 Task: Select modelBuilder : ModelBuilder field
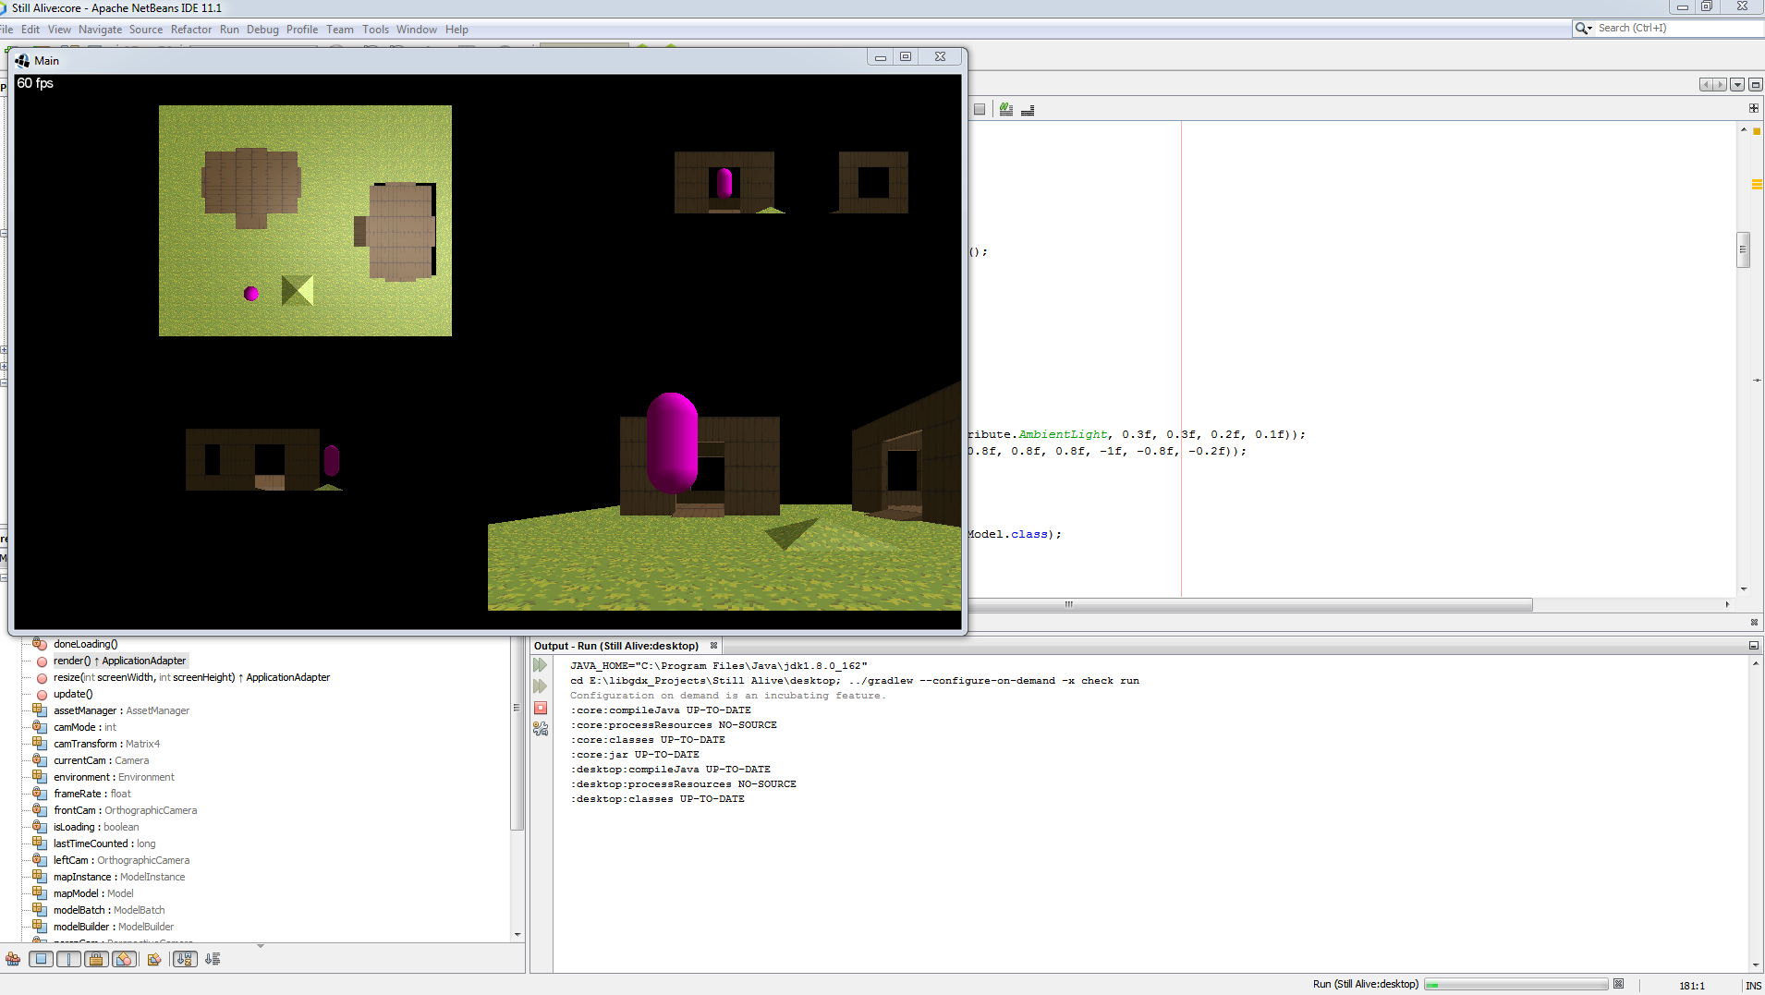coord(114,927)
